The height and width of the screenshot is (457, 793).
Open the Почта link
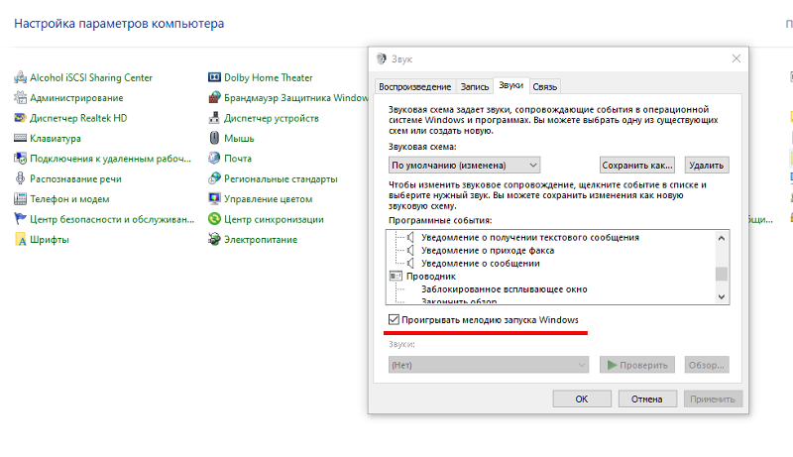tap(238, 159)
